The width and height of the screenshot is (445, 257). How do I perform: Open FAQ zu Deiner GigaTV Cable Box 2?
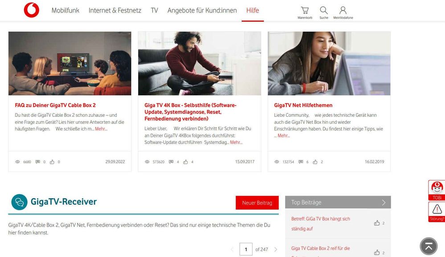coord(55,105)
